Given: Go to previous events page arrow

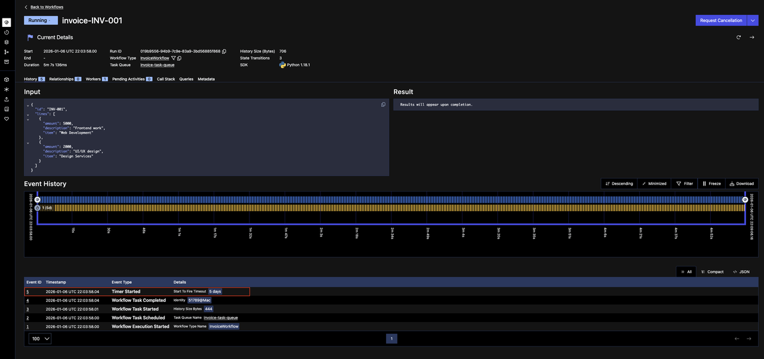Looking at the screenshot, I should pyautogui.click(x=737, y=339).
